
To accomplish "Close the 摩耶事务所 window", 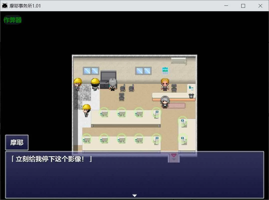I will (x=260, y=6).
